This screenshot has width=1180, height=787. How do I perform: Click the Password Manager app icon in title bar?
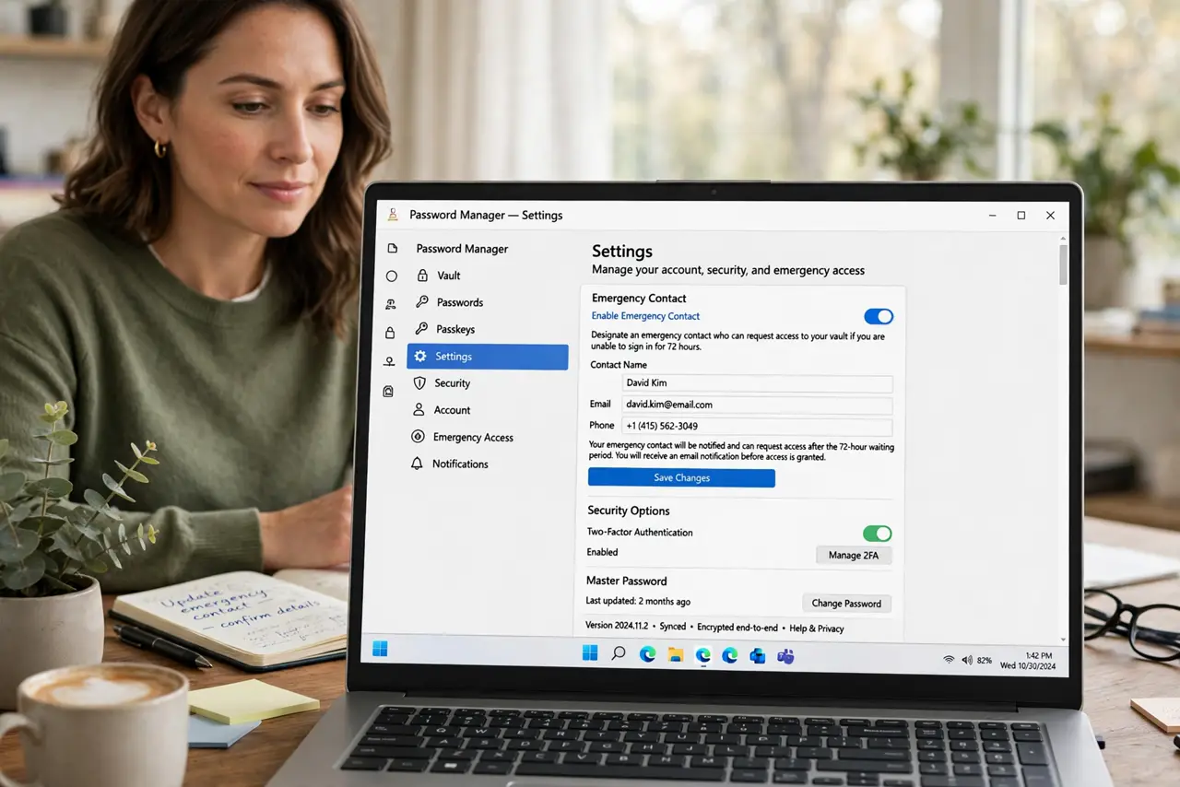point(393,215)
